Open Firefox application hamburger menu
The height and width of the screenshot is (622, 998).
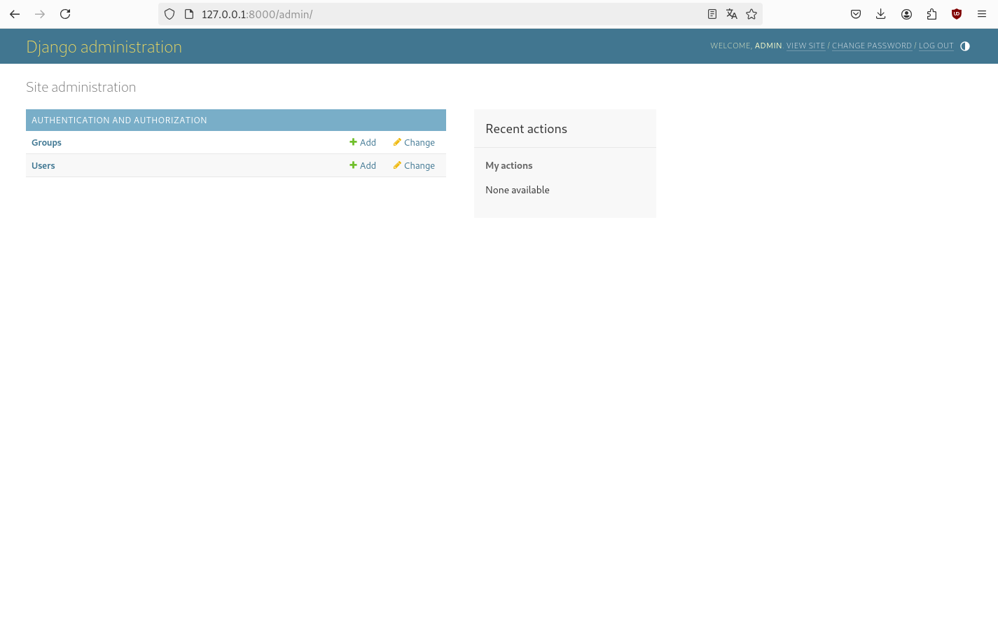click(982, 14)
